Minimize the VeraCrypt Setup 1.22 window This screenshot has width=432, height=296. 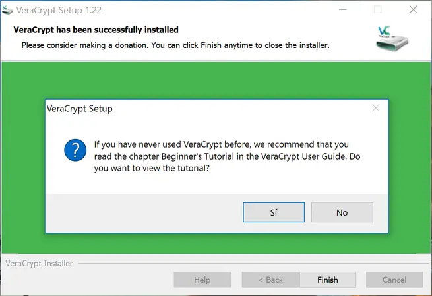click(x=344, y=10)
